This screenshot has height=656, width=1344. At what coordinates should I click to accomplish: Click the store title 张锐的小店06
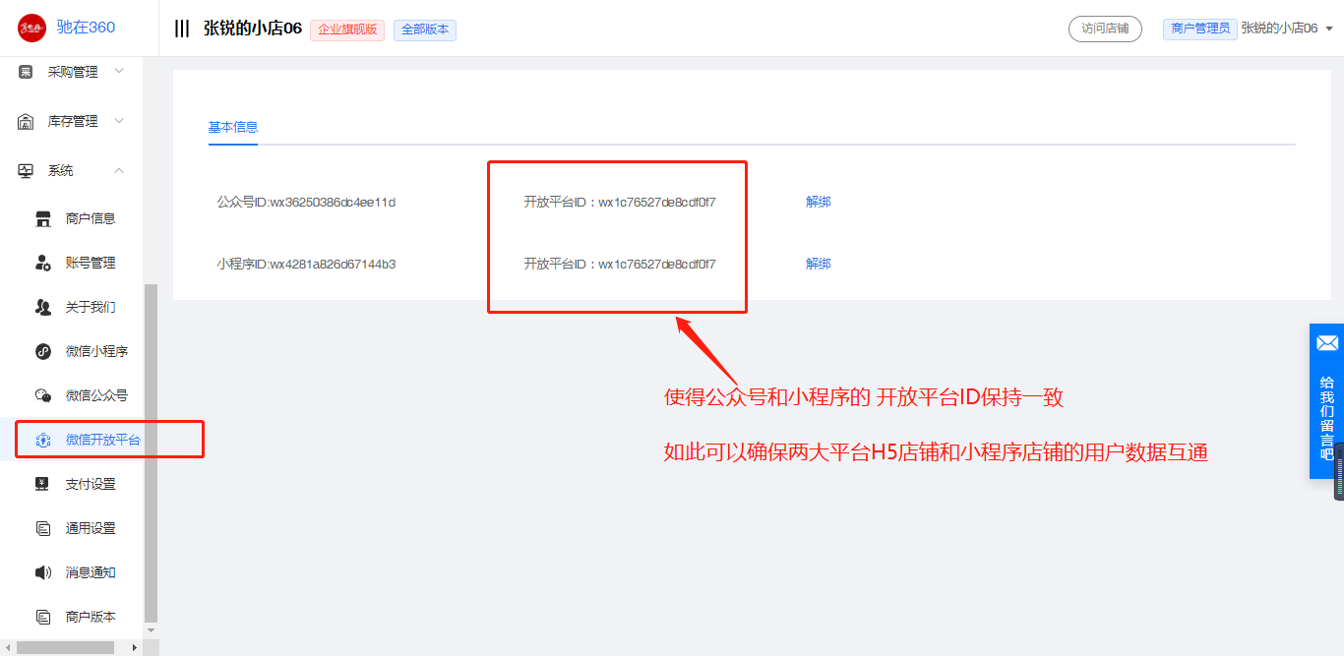coord(253,29)
